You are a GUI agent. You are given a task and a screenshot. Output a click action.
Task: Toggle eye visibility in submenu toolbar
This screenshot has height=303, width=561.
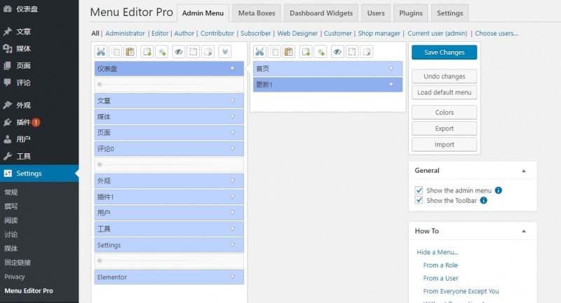(x=337, y=52)
